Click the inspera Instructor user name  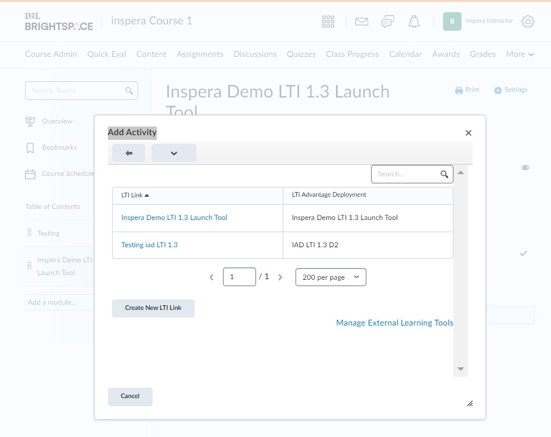point(489,21)
